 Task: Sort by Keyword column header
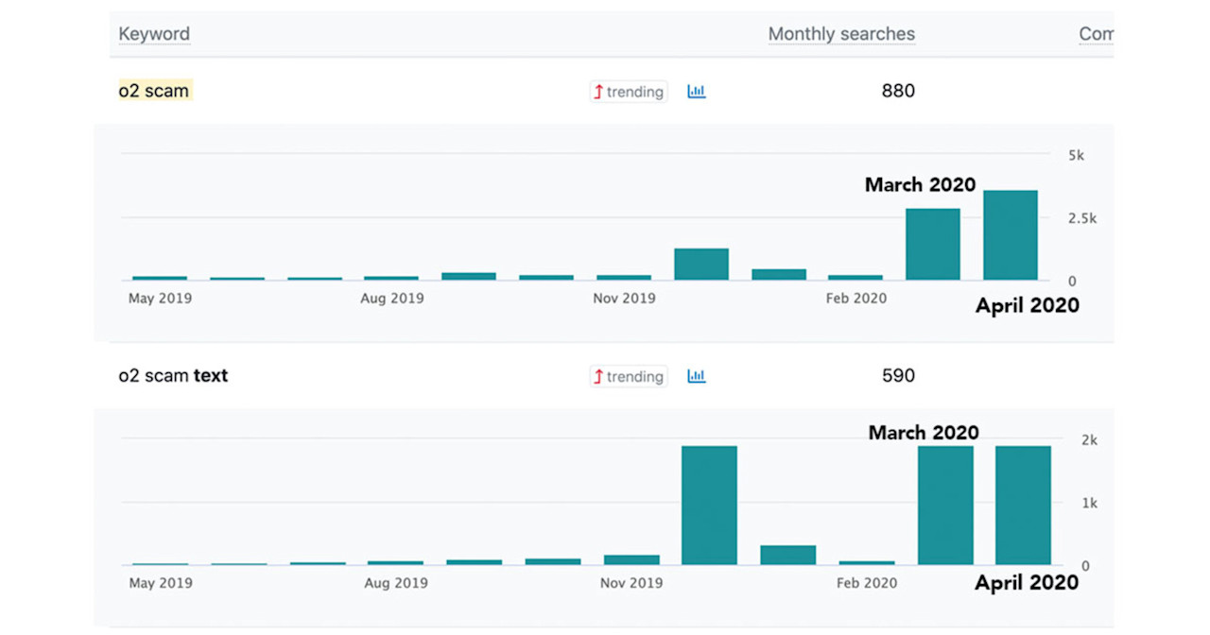coord(154,34)
